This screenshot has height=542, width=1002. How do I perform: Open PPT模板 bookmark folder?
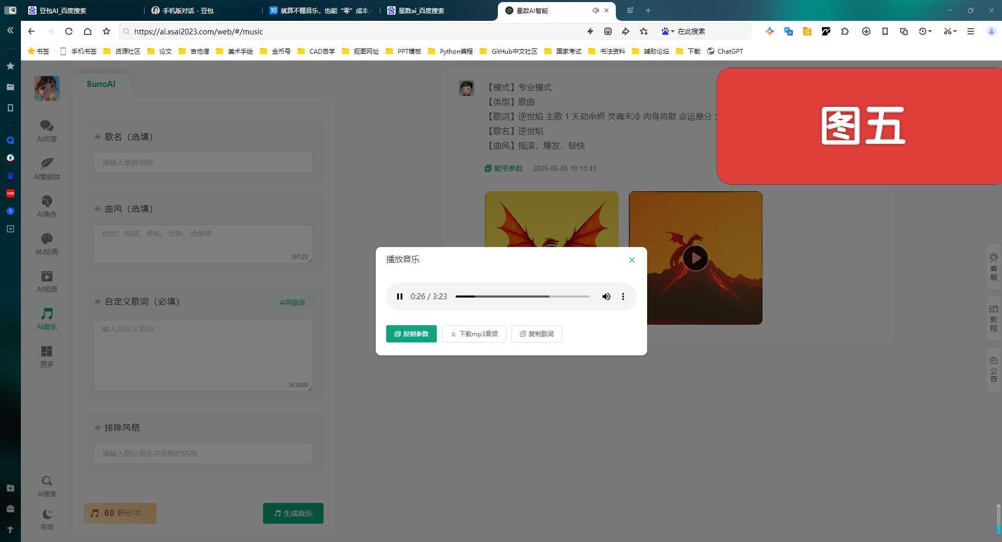[x=403, y=51]
